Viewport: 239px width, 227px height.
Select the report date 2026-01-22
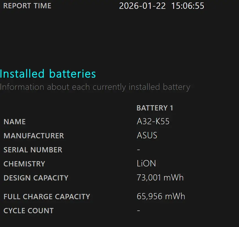[142, 6]
